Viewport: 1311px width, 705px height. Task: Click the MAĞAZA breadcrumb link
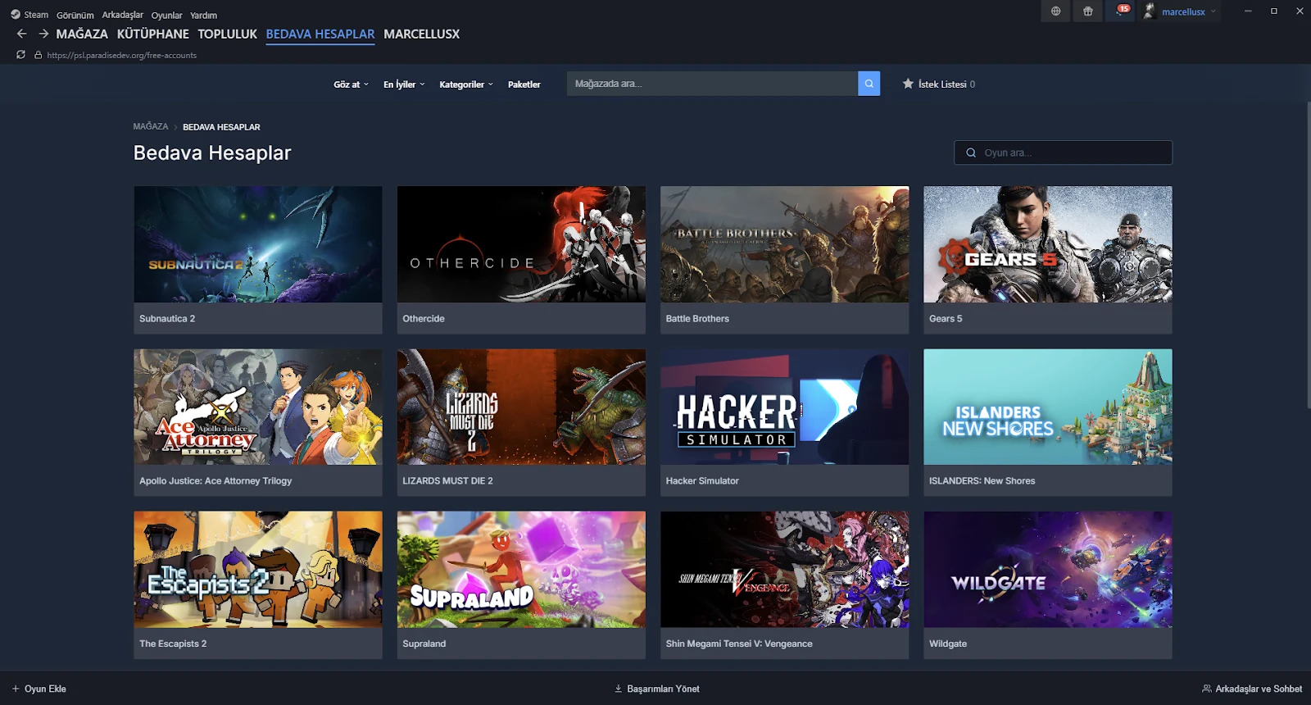[x=151, y=126]
